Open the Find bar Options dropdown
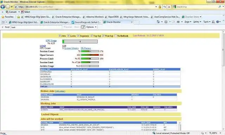This screenshot has width=225, height=135. [x=91, y=27]
